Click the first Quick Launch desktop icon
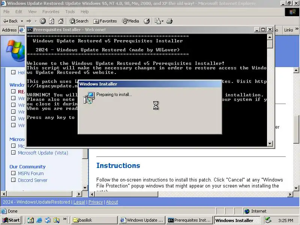Image resolution: width=300 pixels, height=225 pixels. pos(30,220)
